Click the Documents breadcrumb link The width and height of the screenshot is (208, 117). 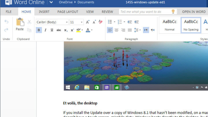(x=86, y=2)
